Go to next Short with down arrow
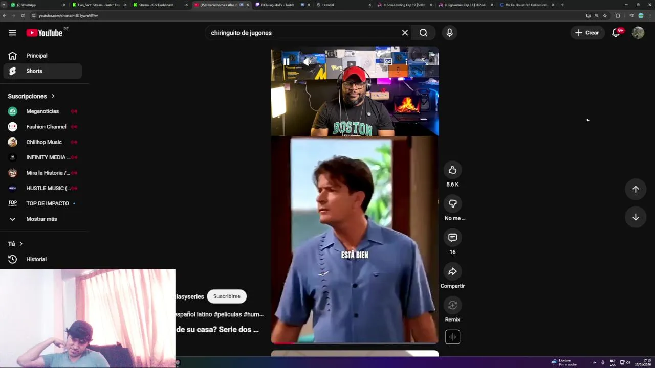655x368 pixels. (636, 217)
